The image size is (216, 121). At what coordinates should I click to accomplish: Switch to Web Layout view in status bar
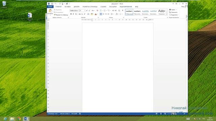tap(165, 114)
